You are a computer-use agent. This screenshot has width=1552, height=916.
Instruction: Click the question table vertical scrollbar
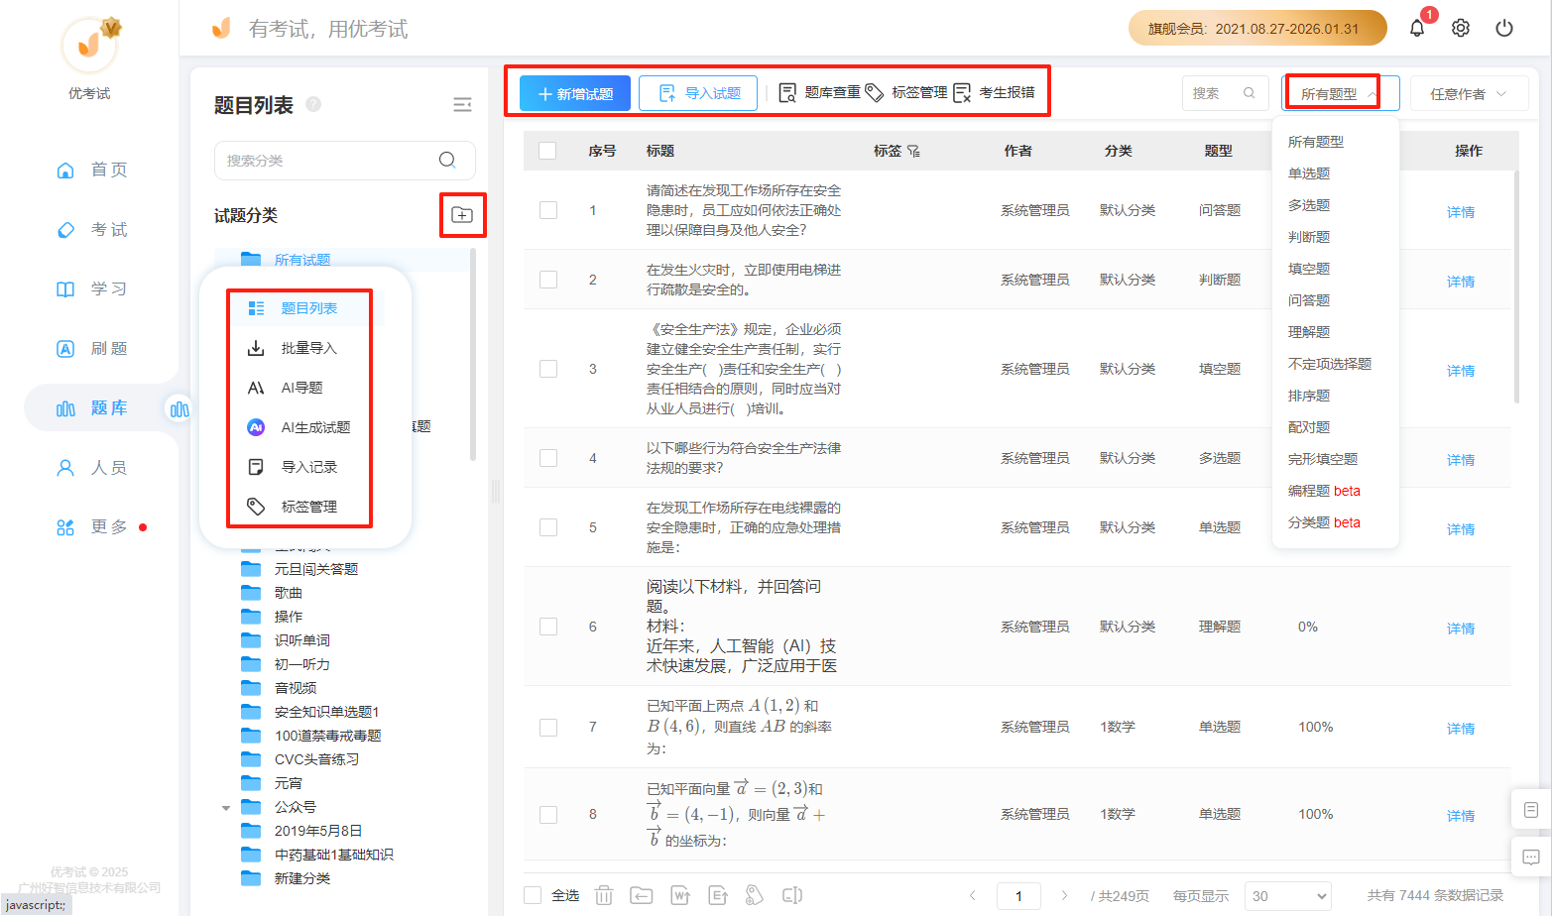pyautogui.click(x=1516, y=287)
